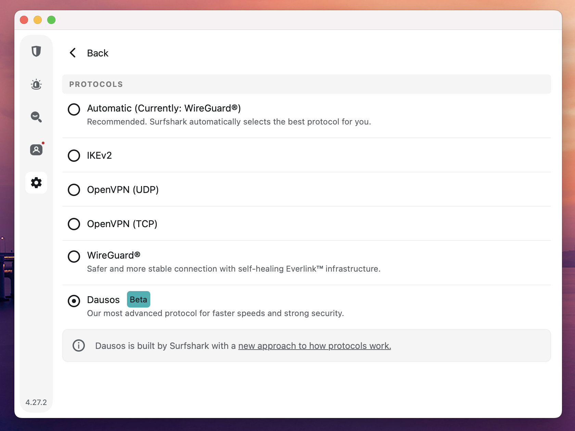Select the Automatic protocol radio button

74,109
